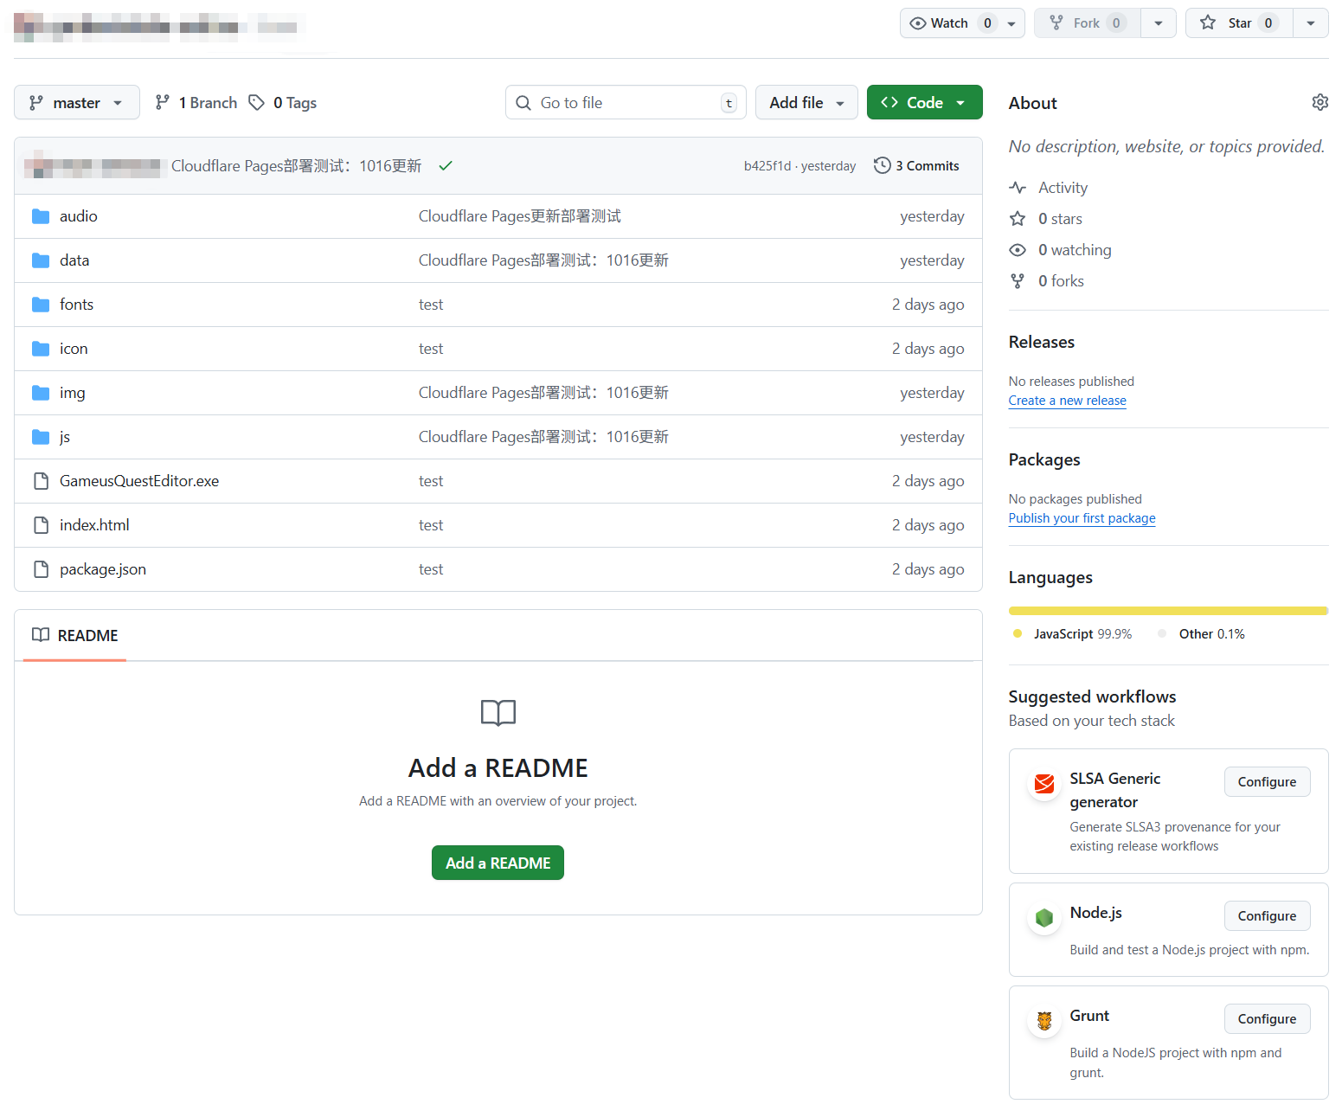This screenshot has height=1104, width=1342.
Task: Expand the master branch dropdown
Action: (x=77, y=103)
